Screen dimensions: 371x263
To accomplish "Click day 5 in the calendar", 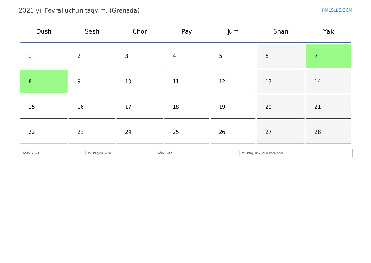I will [x=233, y=56].
